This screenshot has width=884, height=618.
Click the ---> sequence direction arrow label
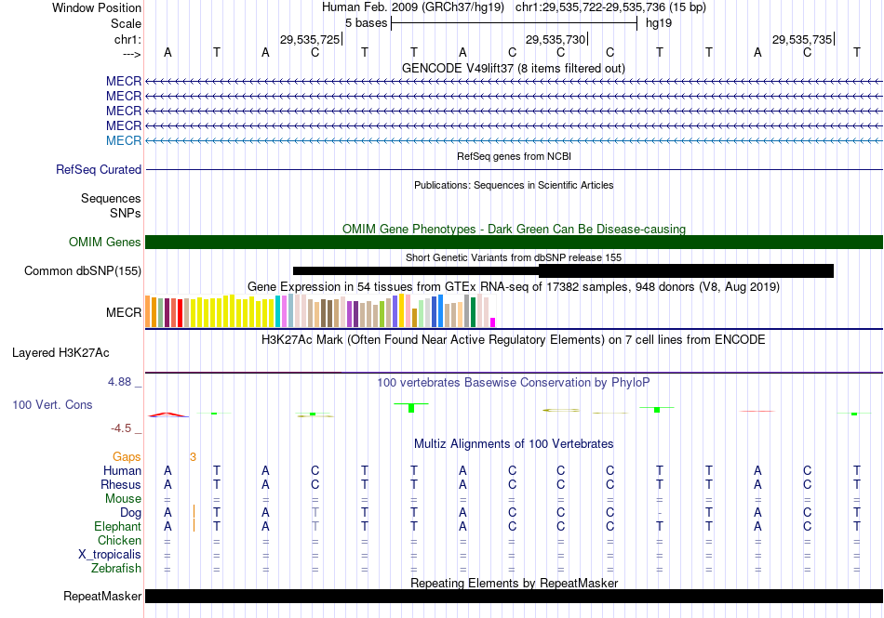pos(132,54)
